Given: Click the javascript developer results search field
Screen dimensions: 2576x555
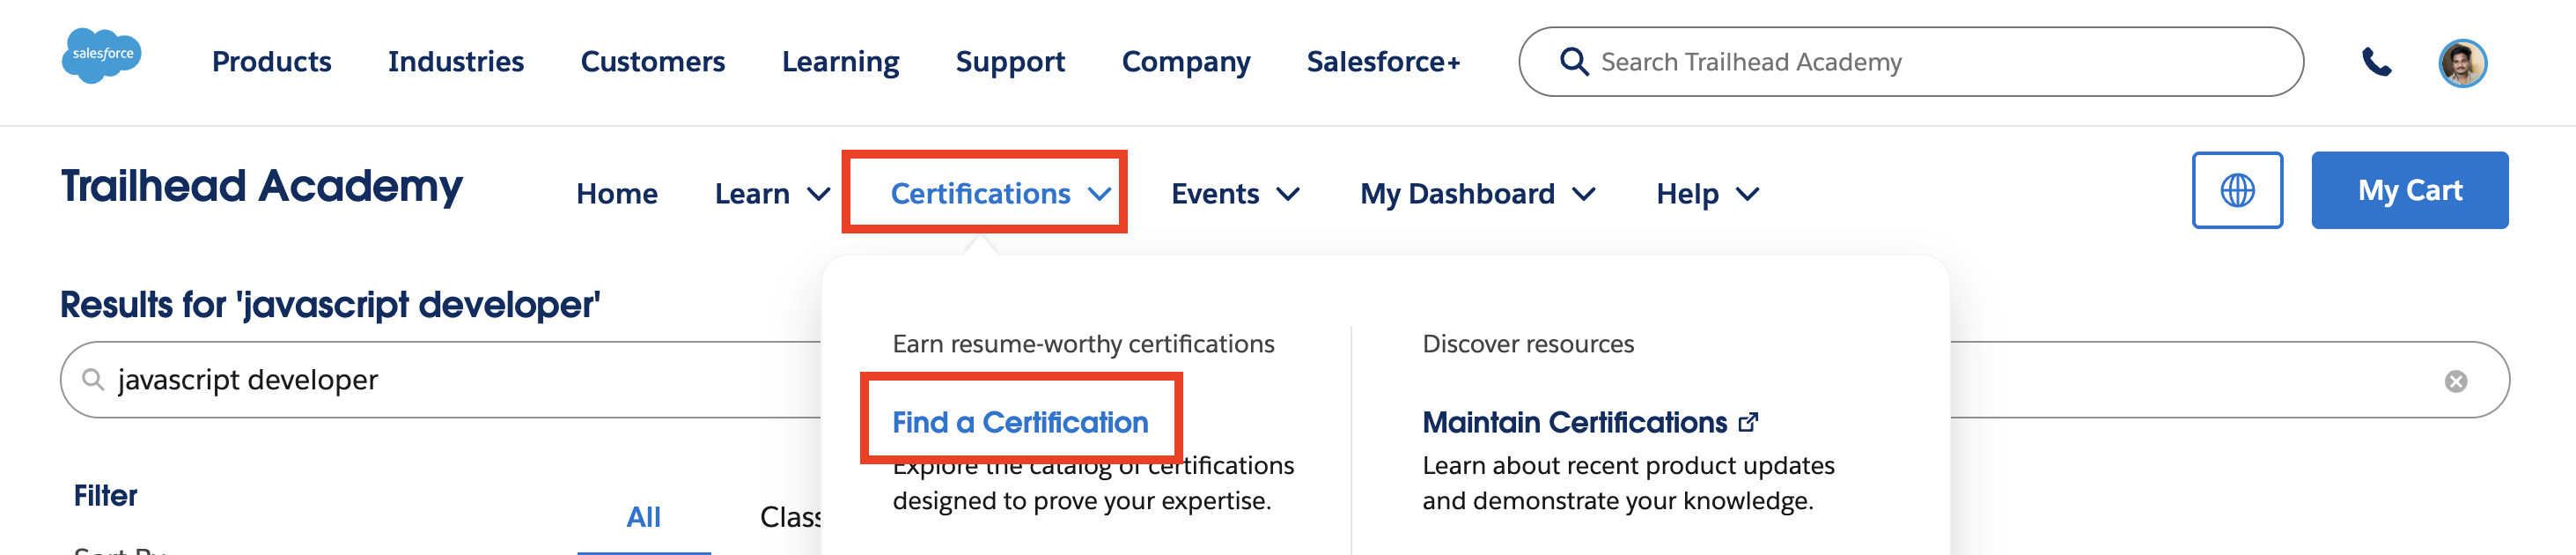Looking at the screenshot, I should click(x=1285, y=380).
